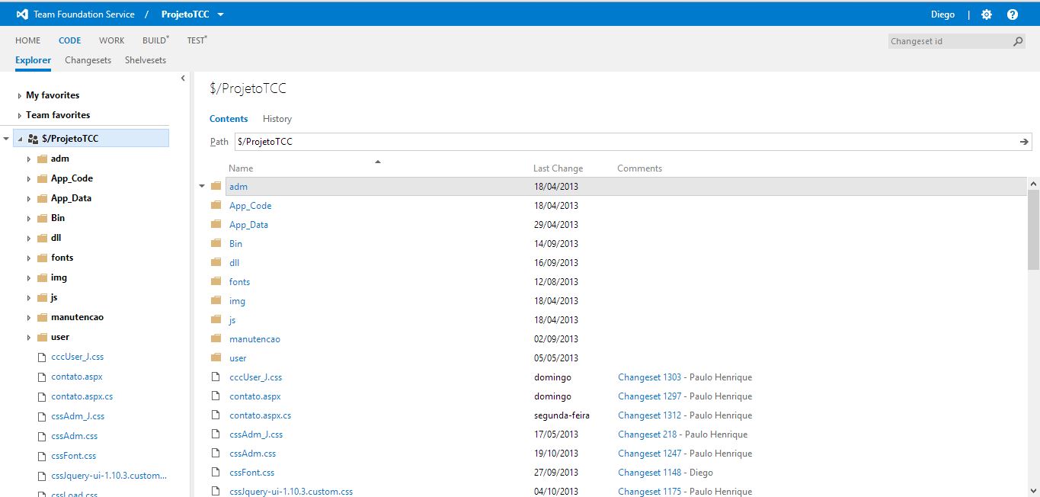Switch to the History tab
This screenshot has width=1040, height=497.
click(277, 119)
